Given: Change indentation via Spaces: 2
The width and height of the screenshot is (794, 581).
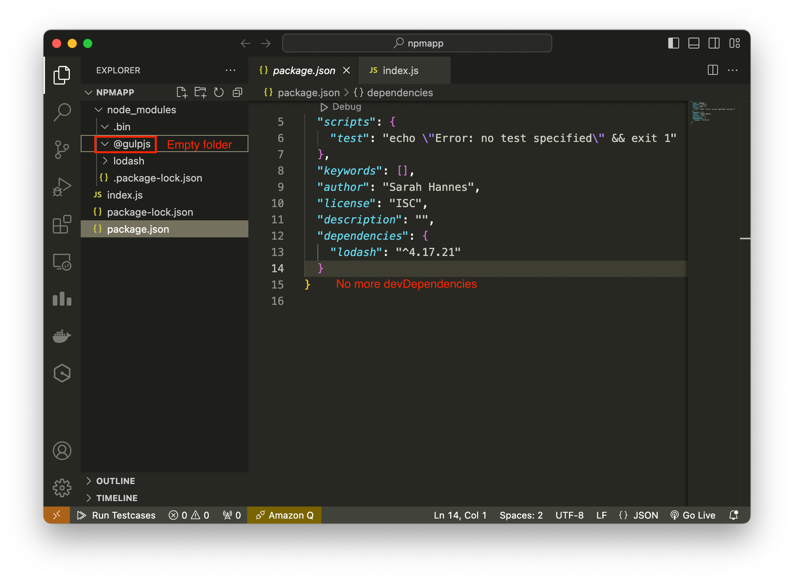Looking at the screenshot, I should click(x=521, y=515).
